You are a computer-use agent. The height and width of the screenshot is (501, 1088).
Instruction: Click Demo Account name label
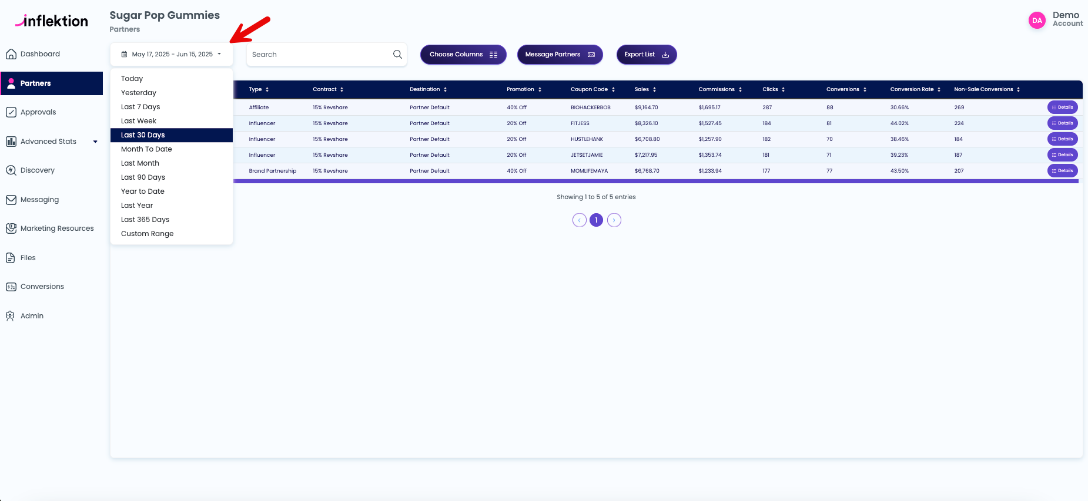[x=1067, y=19]
